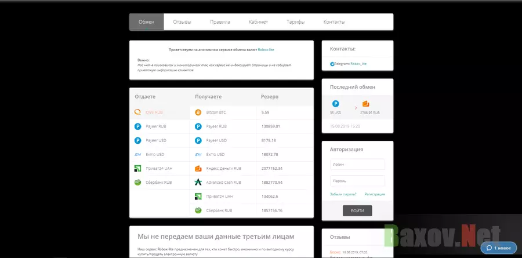Open the Тарифы tab
This screenshot has width=522, height=258.
pyautogui.click(x=296, y=22)
